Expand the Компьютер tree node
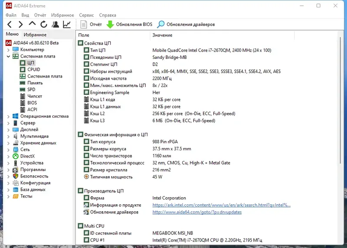Screen dimensions: 347x248 point(8,50)
